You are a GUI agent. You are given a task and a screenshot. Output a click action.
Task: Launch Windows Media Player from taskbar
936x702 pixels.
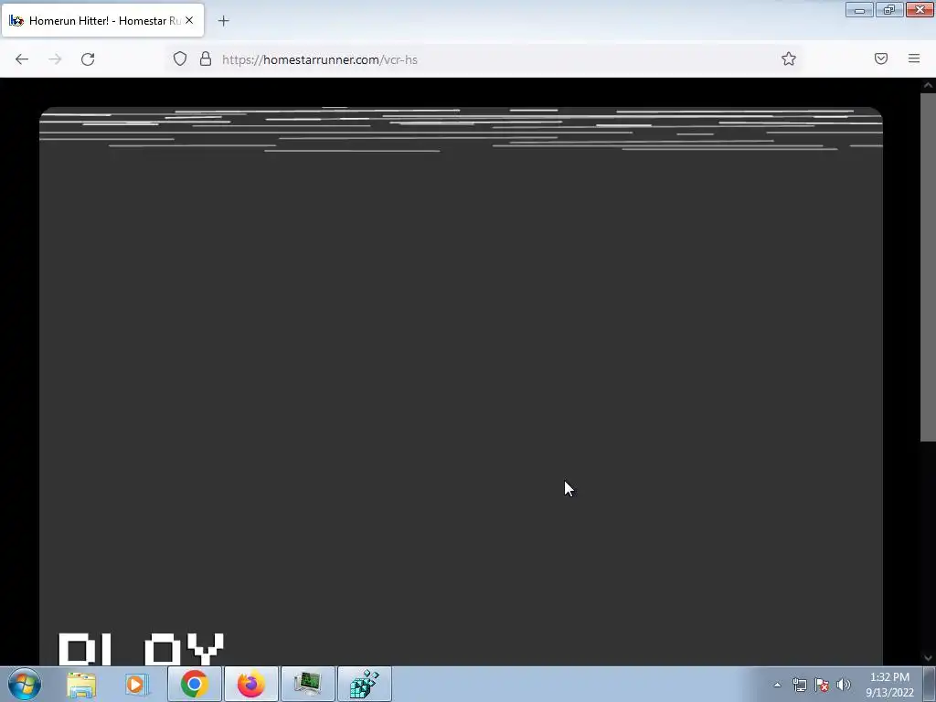tap(137, 684)
